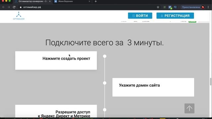Go forward using browser forward arrow

[x=9, y=7]
